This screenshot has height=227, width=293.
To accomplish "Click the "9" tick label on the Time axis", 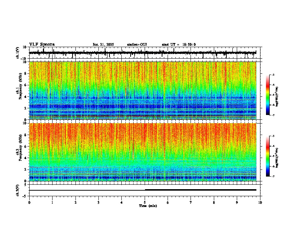I will 237,203.
